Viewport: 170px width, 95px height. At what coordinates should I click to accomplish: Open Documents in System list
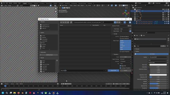click(45, 39)
